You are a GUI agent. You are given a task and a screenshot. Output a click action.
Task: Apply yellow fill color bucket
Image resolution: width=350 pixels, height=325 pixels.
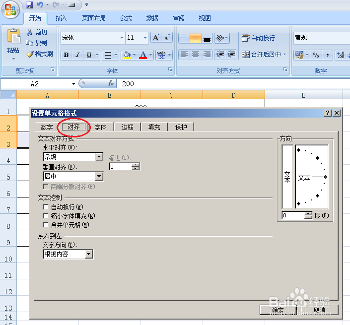click(127, 55)
